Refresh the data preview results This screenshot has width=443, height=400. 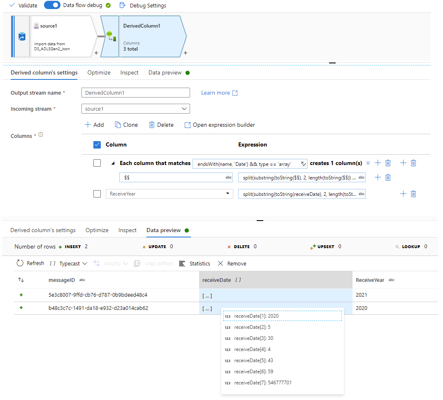[30, 263]
